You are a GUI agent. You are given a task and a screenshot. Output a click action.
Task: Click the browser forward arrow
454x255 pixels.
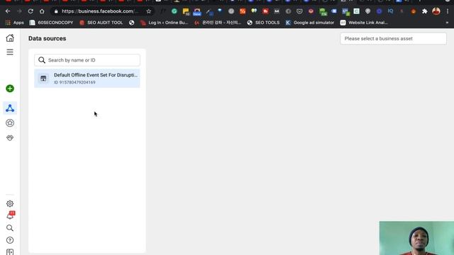[19, 11]
